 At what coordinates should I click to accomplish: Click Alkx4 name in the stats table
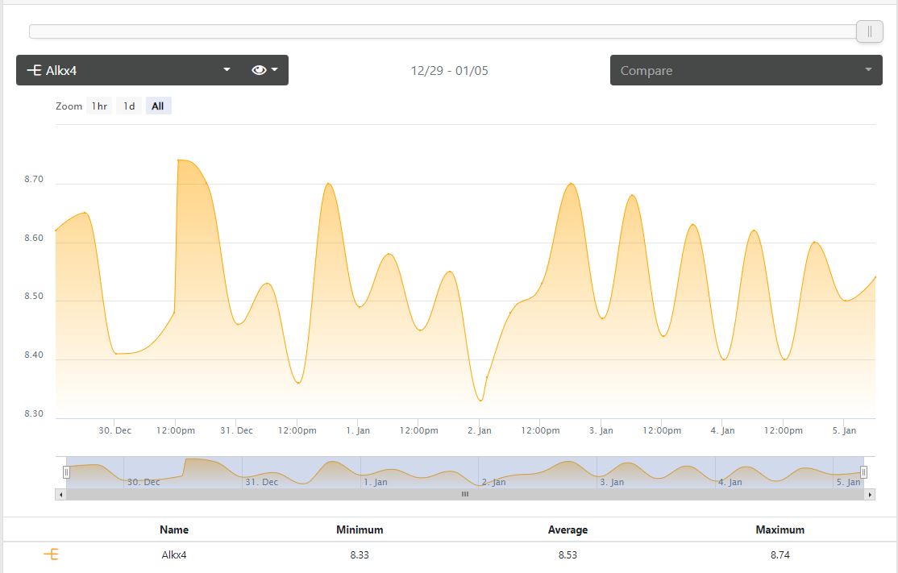point(174,554)
